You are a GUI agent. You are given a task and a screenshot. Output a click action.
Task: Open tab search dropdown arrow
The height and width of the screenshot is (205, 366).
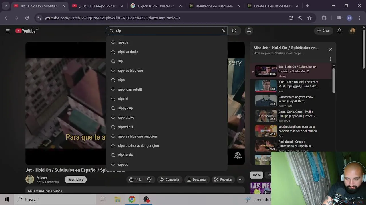tap(5, 6)
